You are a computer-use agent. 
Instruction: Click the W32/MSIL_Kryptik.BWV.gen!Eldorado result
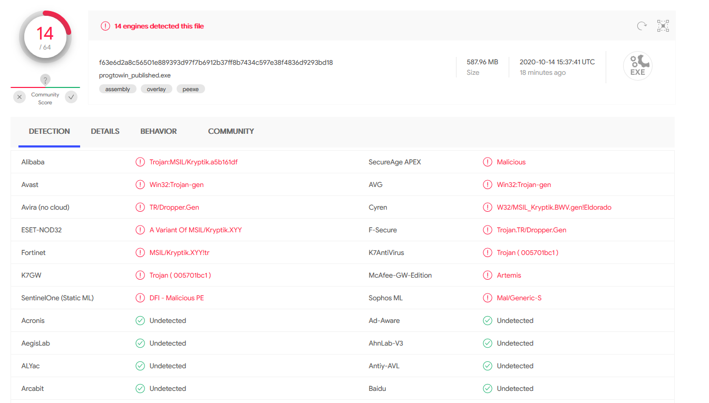click(x=554, y=208)
